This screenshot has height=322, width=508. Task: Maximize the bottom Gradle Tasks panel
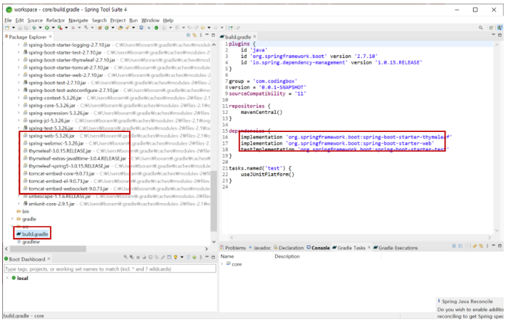pos(499,247)
